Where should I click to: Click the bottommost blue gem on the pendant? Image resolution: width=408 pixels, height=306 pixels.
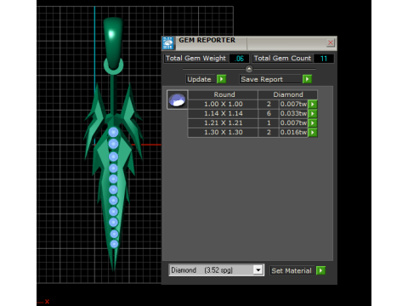(x=114, y=244)
